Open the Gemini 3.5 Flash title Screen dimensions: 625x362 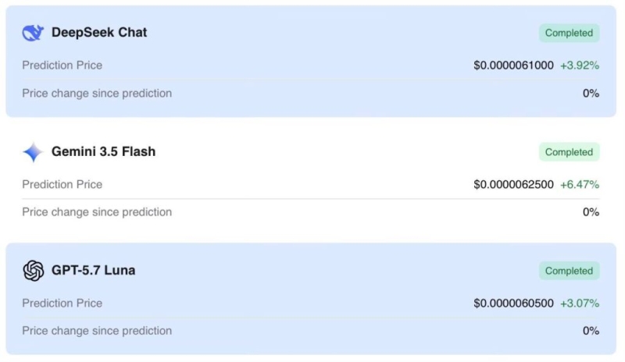pos(103,151)
